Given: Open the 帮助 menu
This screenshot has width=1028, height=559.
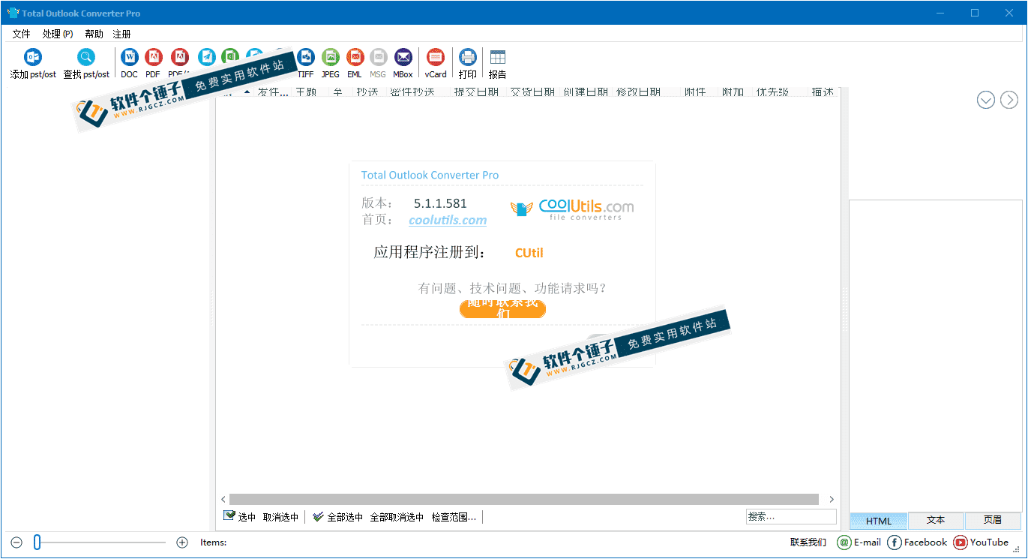Looking at the screenshot, I should click(94, 34).
